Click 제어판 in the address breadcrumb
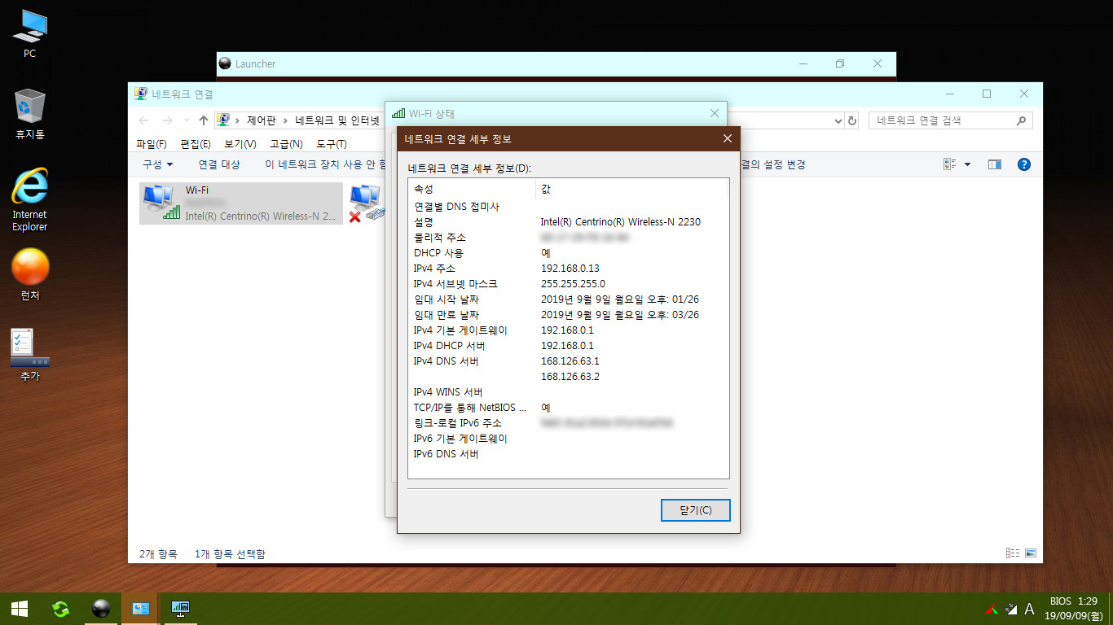This screenshot has height=625, width=1113. coord(262,120)
